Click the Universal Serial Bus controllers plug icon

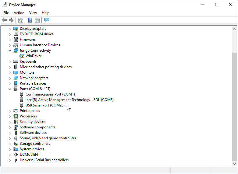pyautogui.click(x=16, y=160)
